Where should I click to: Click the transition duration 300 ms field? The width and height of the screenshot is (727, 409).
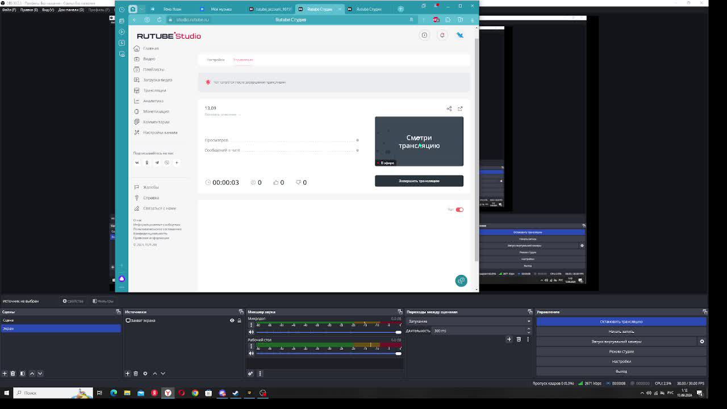479,331
